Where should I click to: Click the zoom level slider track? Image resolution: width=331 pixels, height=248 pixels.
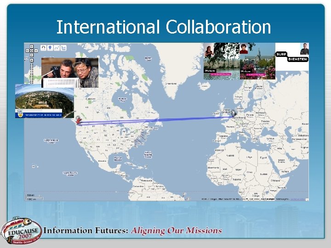point(32,73)
